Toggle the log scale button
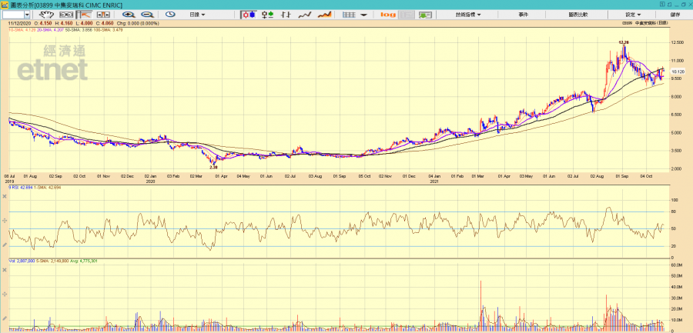693x333 pixels. [388, 15]
